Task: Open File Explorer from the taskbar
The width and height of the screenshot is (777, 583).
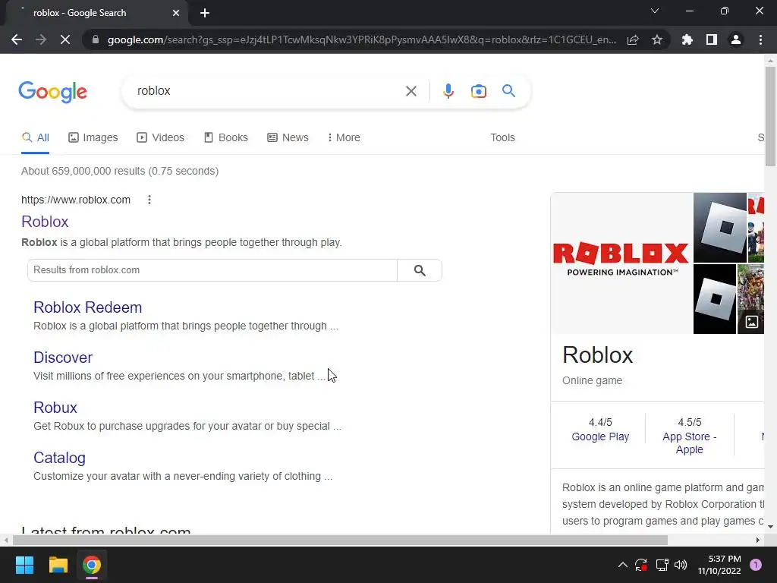Action: [58, 565]
